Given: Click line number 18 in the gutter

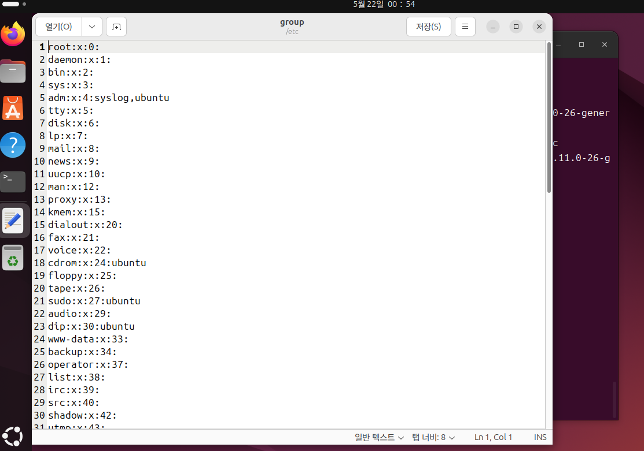Looking at the screenshot, I should point(39,263).
